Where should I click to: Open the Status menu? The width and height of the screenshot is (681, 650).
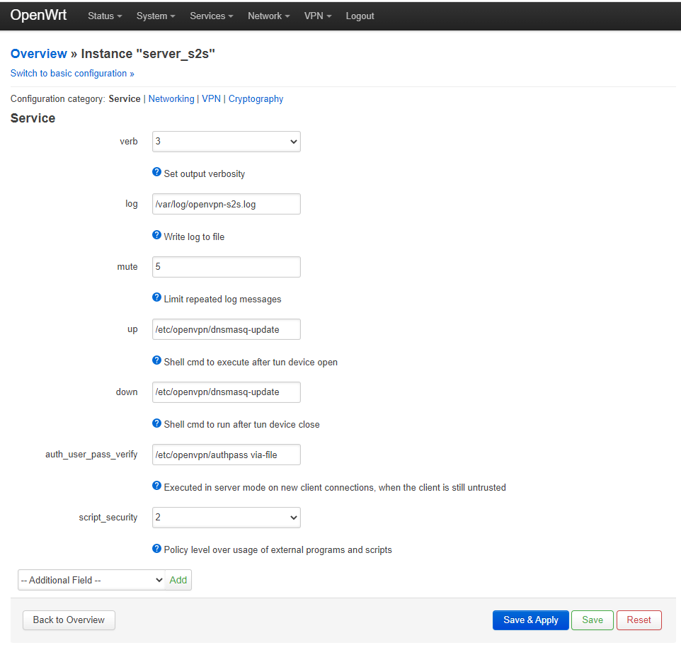point(105,16)
